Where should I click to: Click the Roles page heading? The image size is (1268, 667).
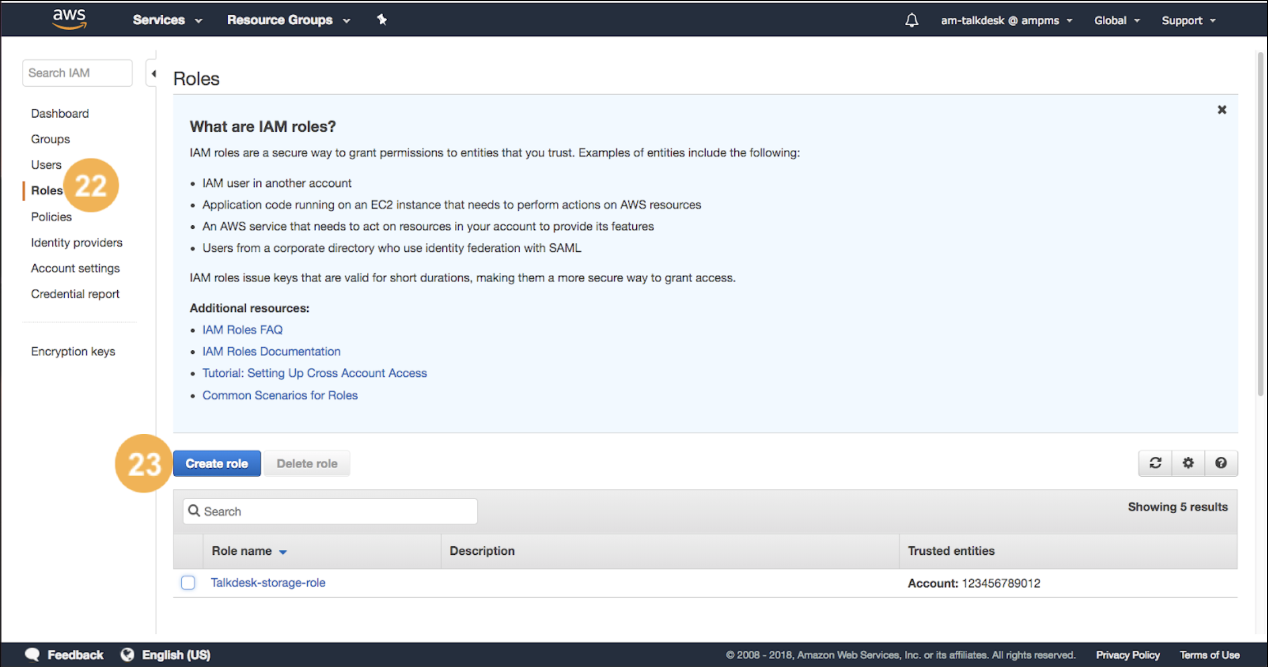coord(196,78)
